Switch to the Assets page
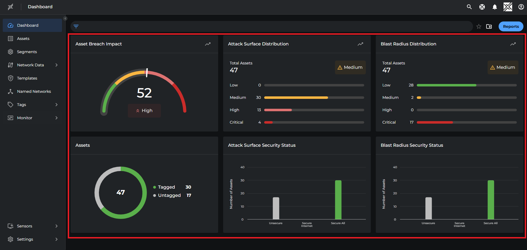Viewport: 527px width, 250px height. tap(24, 38)
